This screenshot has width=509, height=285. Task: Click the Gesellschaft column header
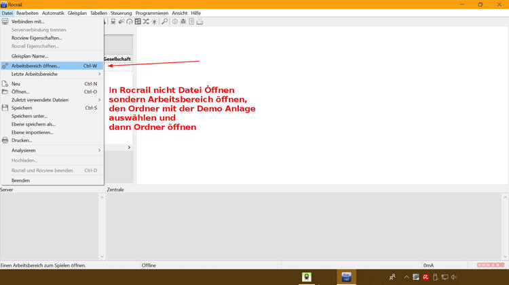click(x=118, y=59)
